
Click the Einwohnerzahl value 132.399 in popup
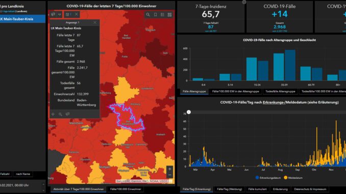(x=83, y=94)
